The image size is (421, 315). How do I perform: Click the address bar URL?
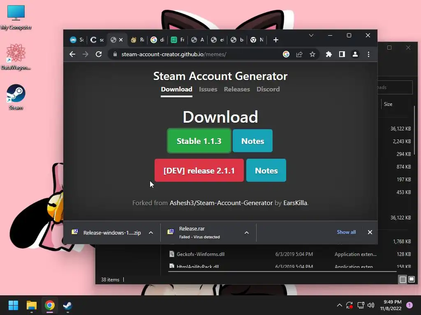[174, 55]
